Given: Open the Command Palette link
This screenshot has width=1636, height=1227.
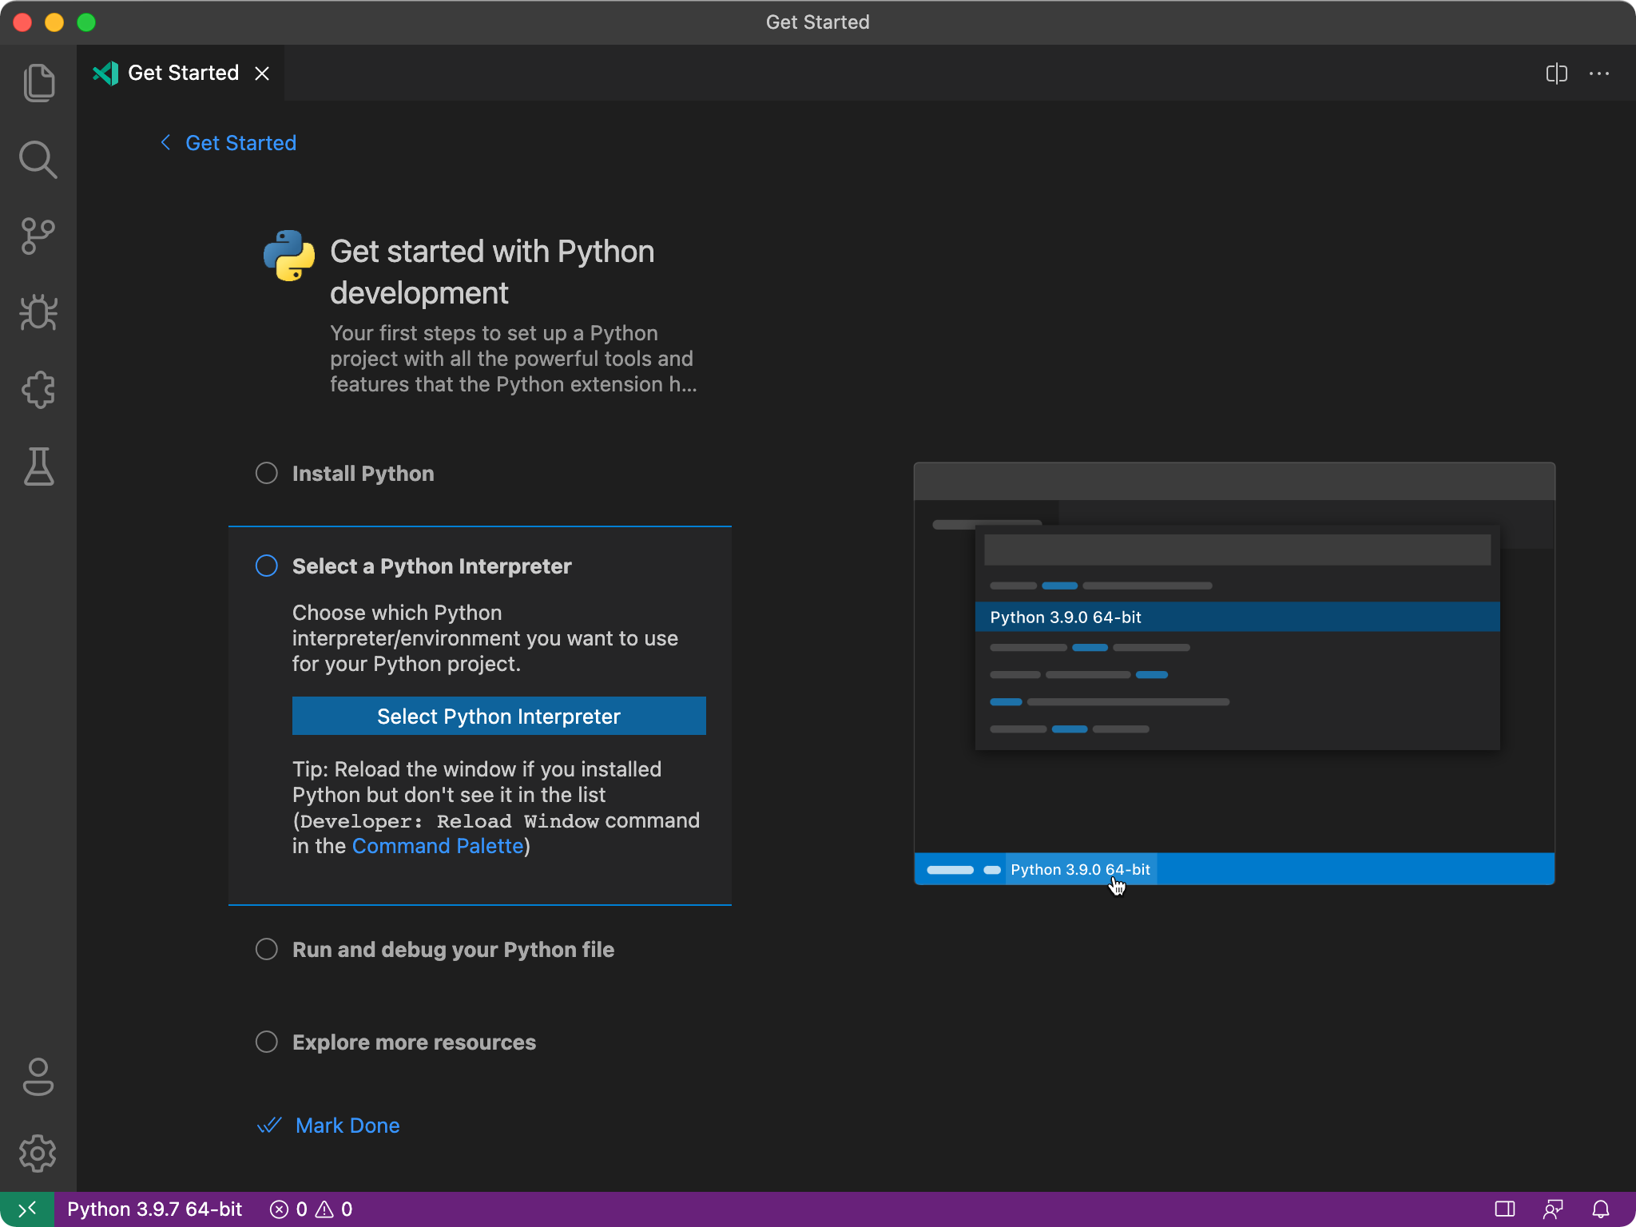Looking at the screenshot, I should [437, 846].
